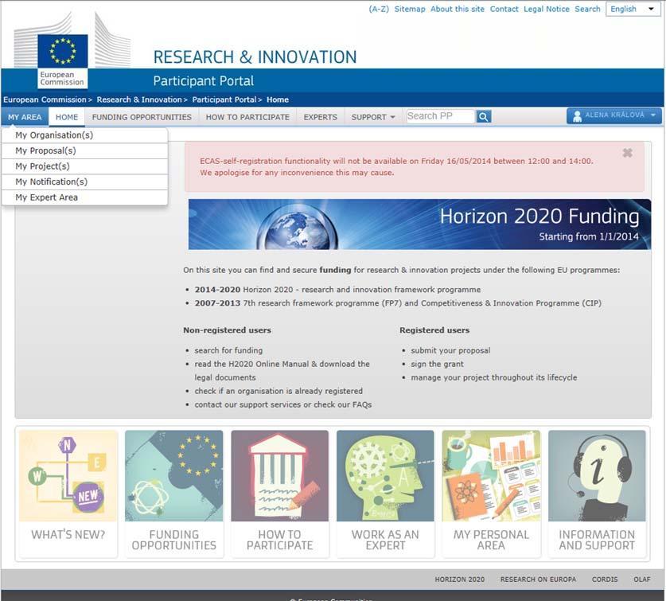Open the My Personal Area tile

491,494
